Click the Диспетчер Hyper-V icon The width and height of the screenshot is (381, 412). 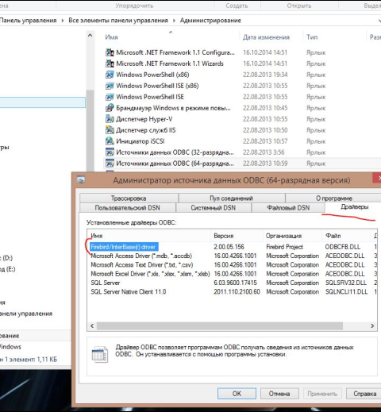pos(110,119)
